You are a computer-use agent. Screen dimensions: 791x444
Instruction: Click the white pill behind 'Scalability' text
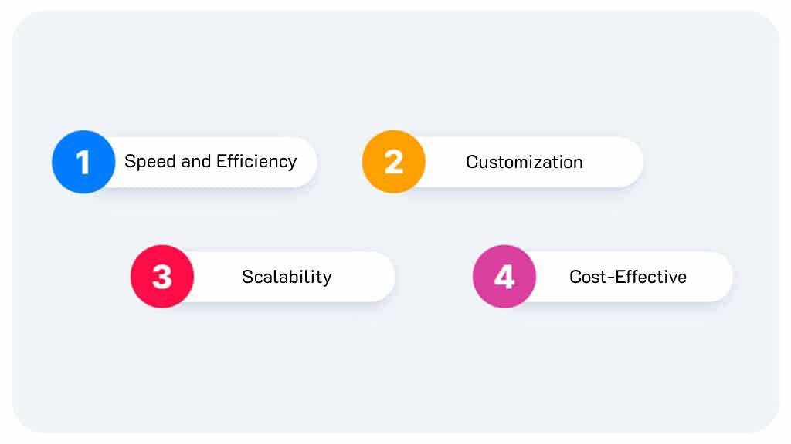[287, 277]
